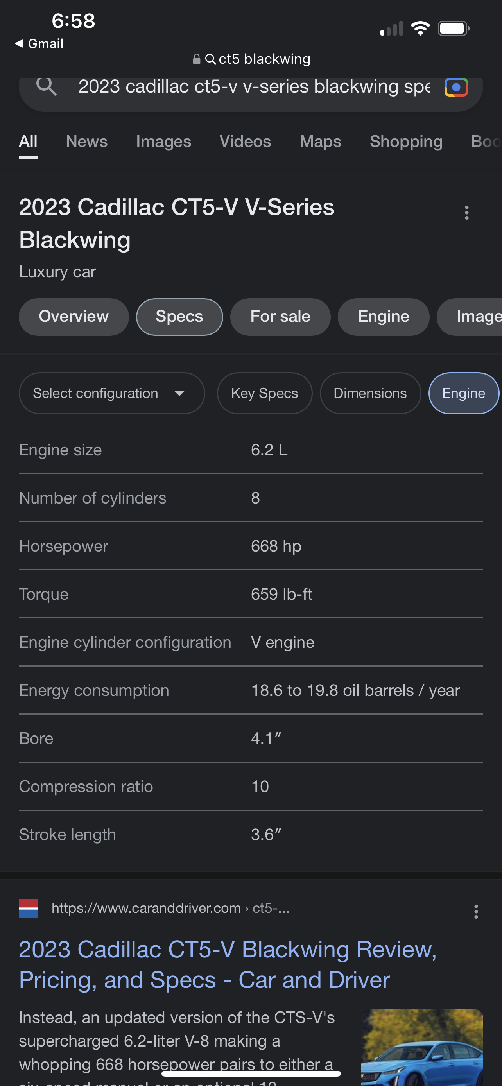Open the Videos search tab
This screenshot has height=1086, width=502.
[x=245, y=142]
